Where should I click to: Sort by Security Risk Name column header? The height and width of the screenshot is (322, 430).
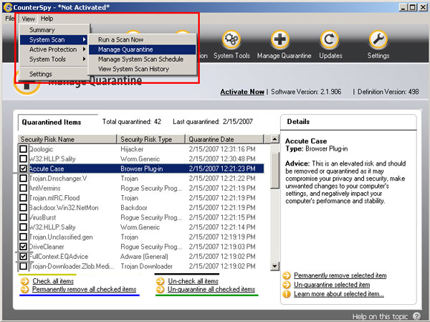(67, 139)
